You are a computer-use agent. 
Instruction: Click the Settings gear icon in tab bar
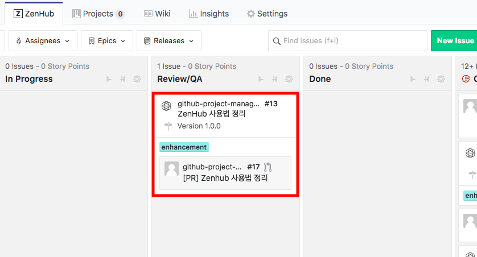[x=250, y=14]
